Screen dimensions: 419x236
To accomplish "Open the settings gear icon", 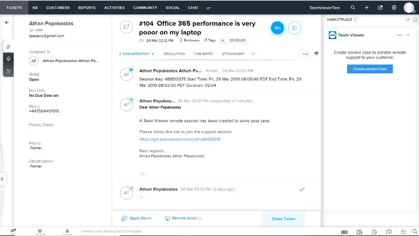I will click(x=394, y=8).
